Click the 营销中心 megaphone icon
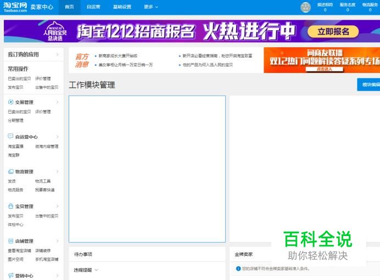The image size is (380, 280). pos(10,276)
